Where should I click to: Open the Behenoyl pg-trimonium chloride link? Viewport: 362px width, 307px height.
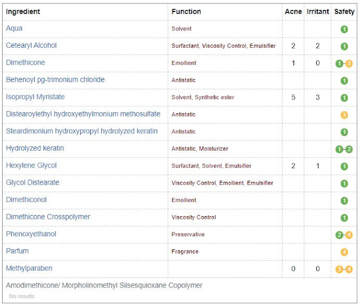(55, 80)
